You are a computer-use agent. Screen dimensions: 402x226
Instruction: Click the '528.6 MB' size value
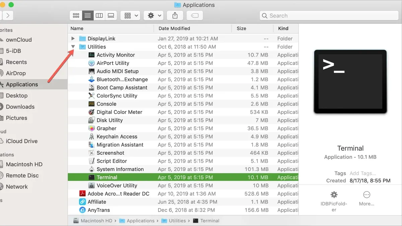[x=256, y=194]
